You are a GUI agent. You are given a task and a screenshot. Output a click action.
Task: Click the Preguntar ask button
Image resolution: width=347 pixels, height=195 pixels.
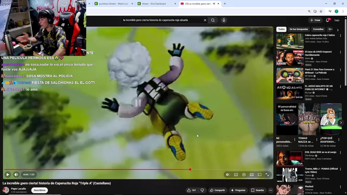238,190
